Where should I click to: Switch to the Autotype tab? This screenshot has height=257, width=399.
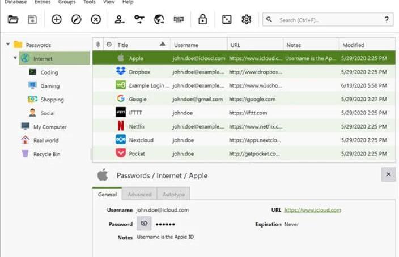click(x=173, y=195)
